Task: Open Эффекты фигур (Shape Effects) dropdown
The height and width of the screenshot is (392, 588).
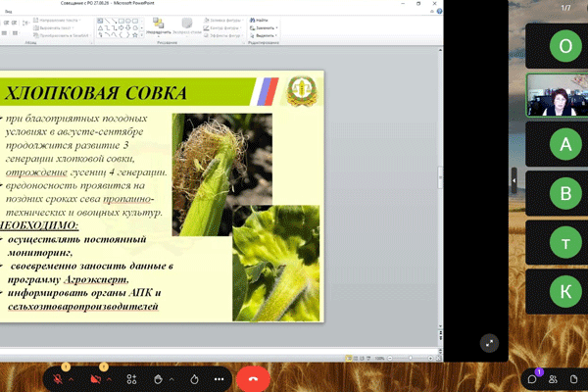Action: 223,35
